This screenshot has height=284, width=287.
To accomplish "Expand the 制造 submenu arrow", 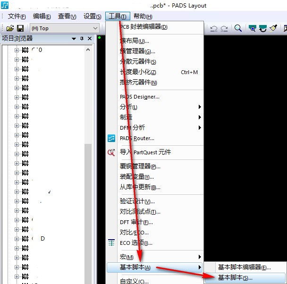I will tap(200, 117).
